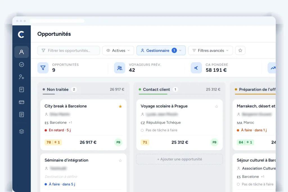Focus the Filtrer les opportunités field
This screenshot has width=288, height=192.
tap(69, 51)
